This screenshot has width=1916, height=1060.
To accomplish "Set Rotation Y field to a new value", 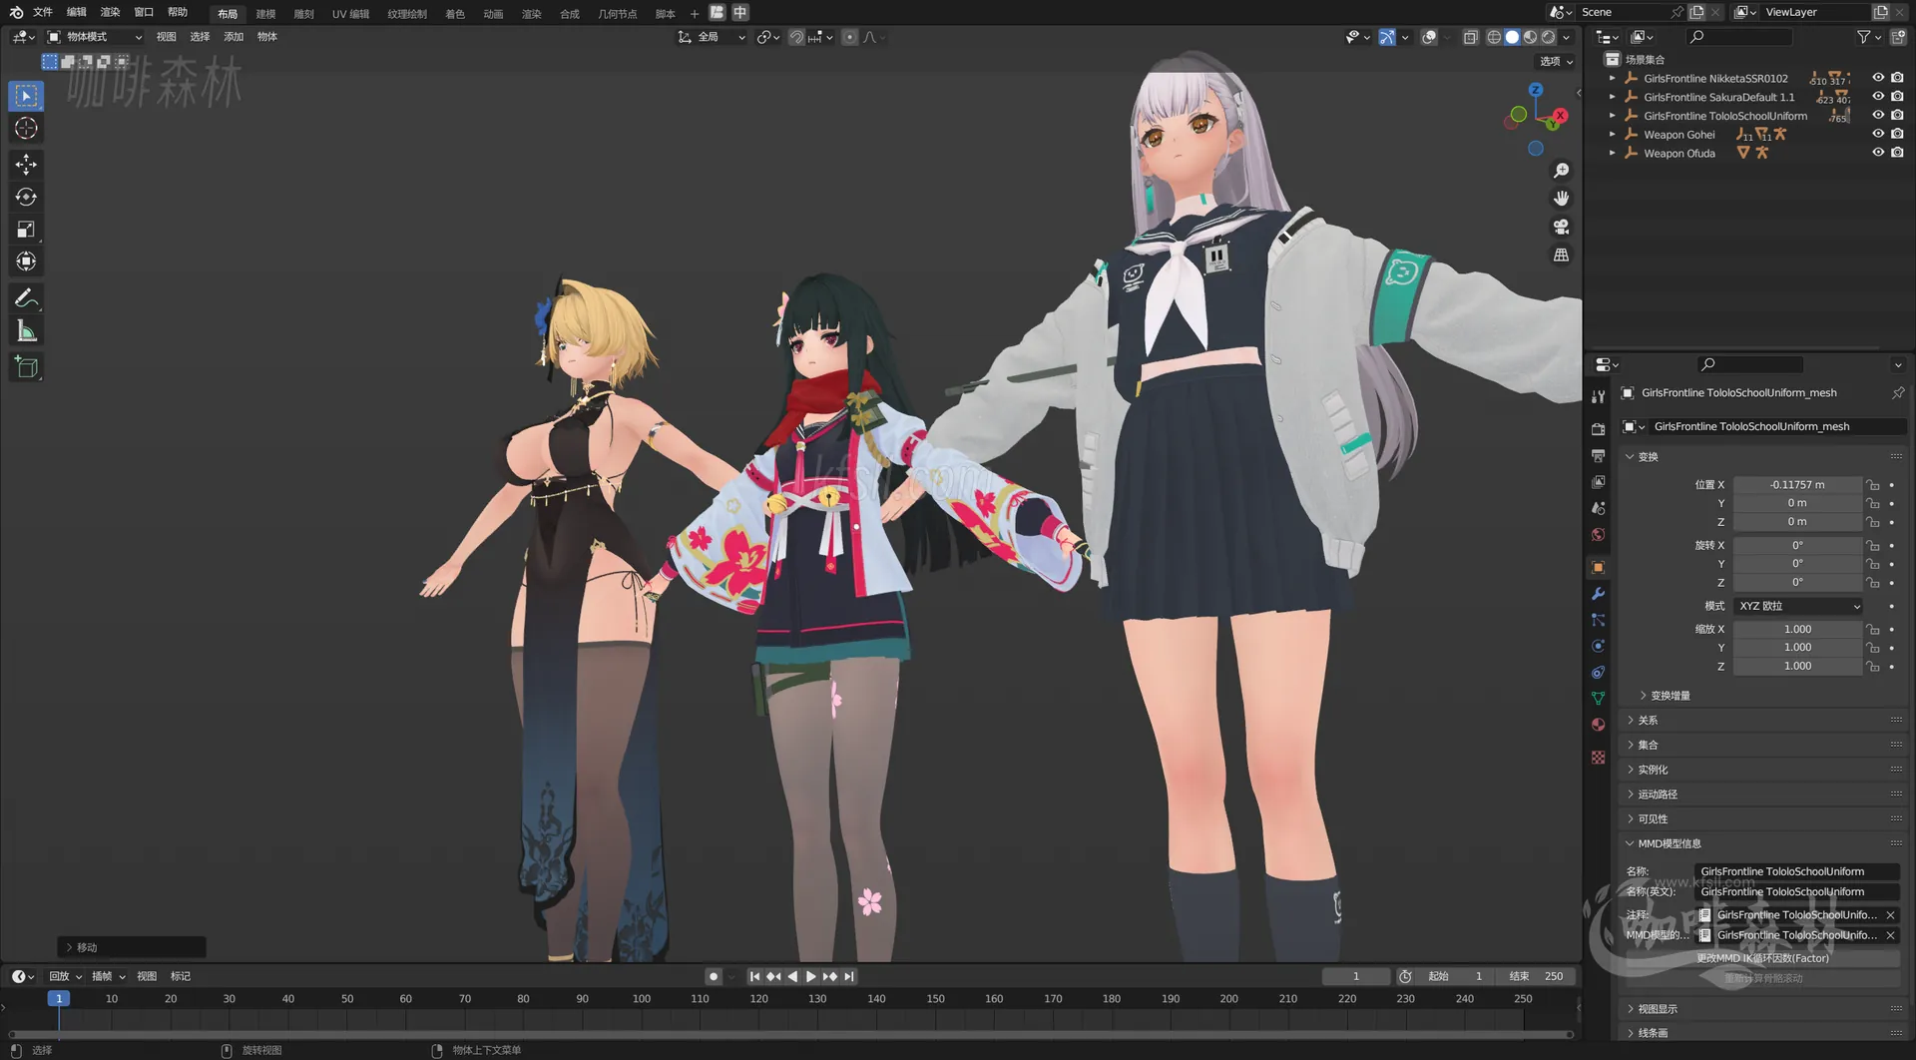I will coord(1796,564).
